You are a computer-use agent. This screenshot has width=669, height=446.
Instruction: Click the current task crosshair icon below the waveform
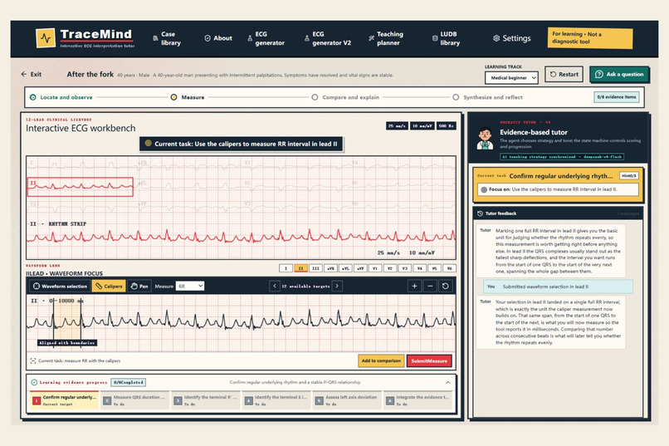click(33, 361)
